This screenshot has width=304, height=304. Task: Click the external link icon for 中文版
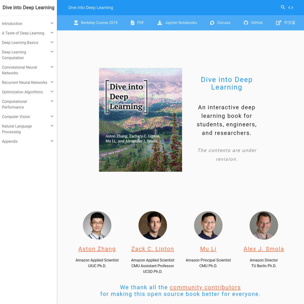(278, 23)
